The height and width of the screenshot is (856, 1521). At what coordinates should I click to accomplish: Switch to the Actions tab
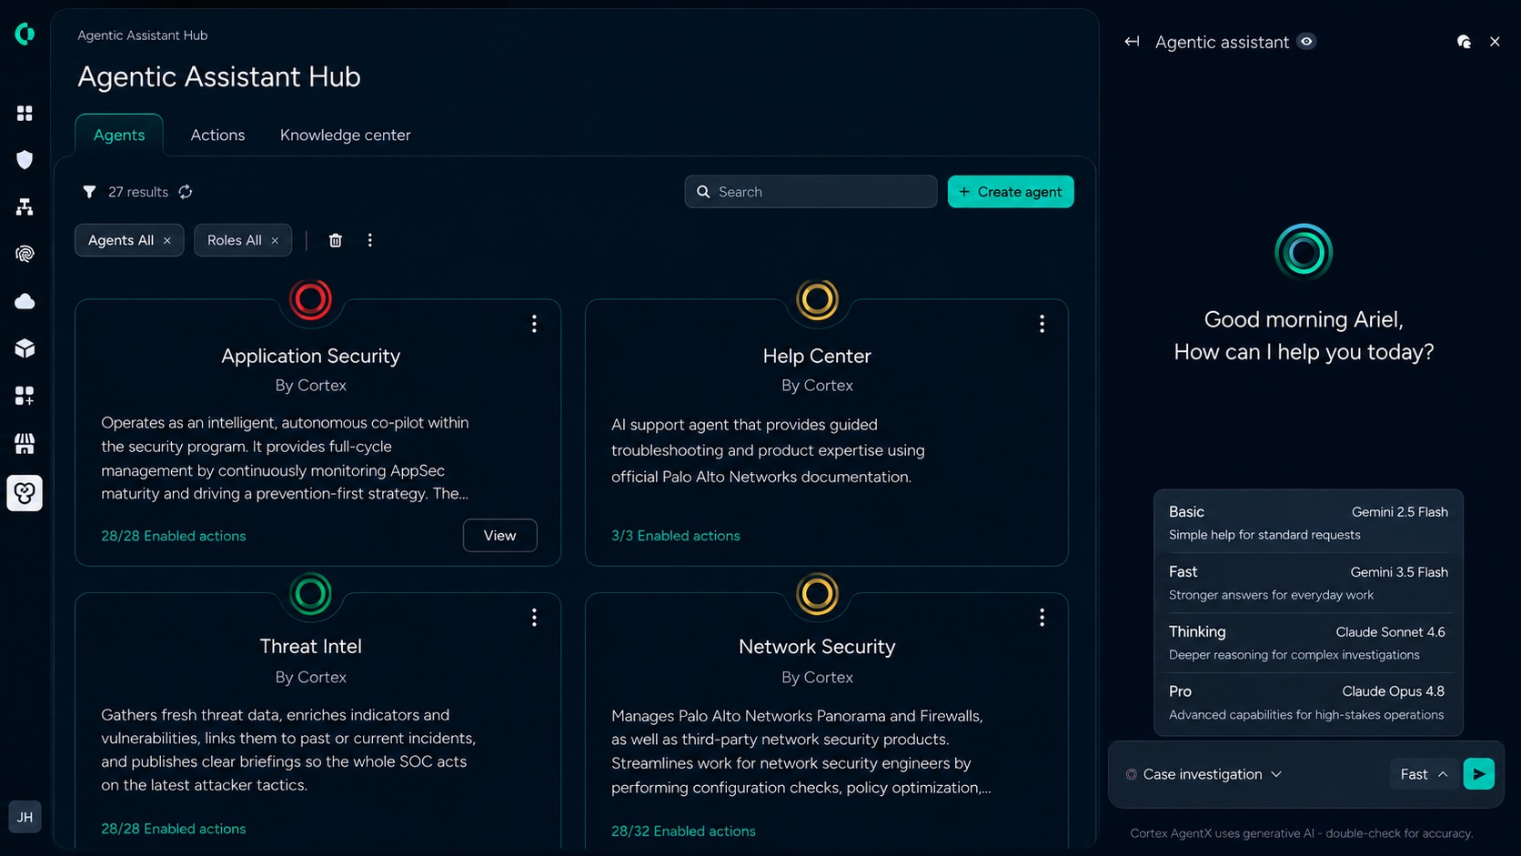tap(217, 135)
